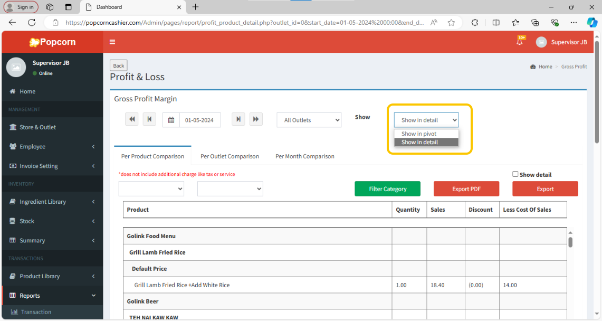The height and width of the screenshot is (321, 602).
Task: Toggle the hamburger sidebar menu icon
Action: (x=112, y=42)
